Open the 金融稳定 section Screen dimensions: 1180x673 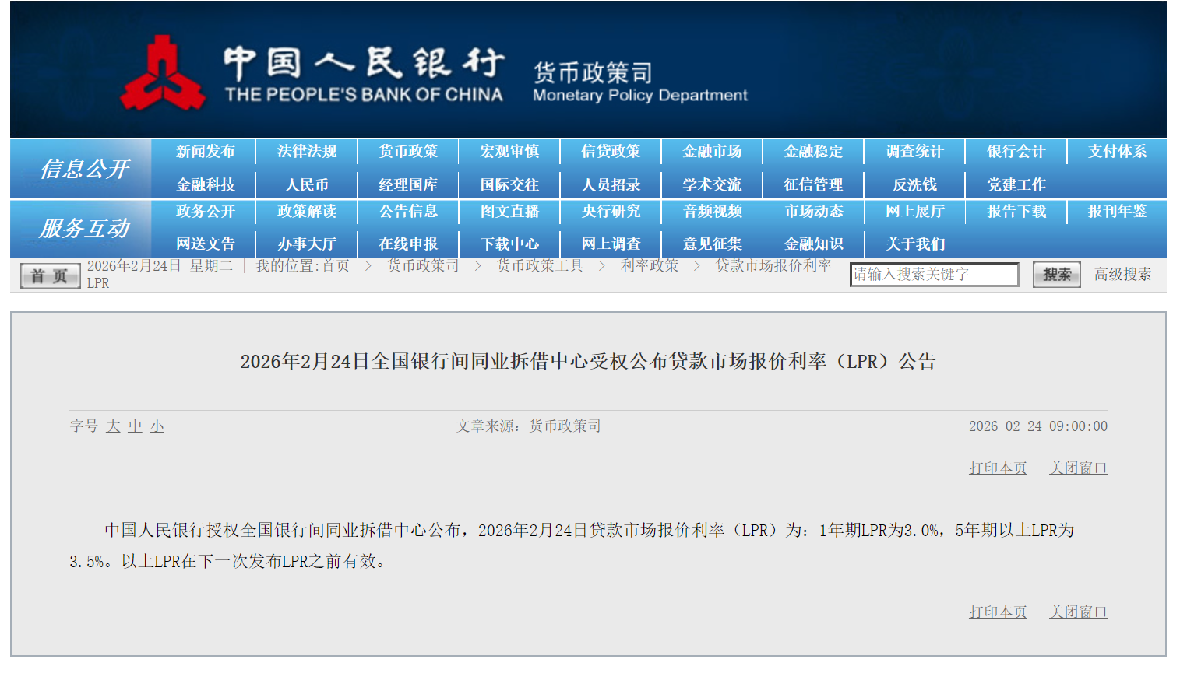pos(813,152)
